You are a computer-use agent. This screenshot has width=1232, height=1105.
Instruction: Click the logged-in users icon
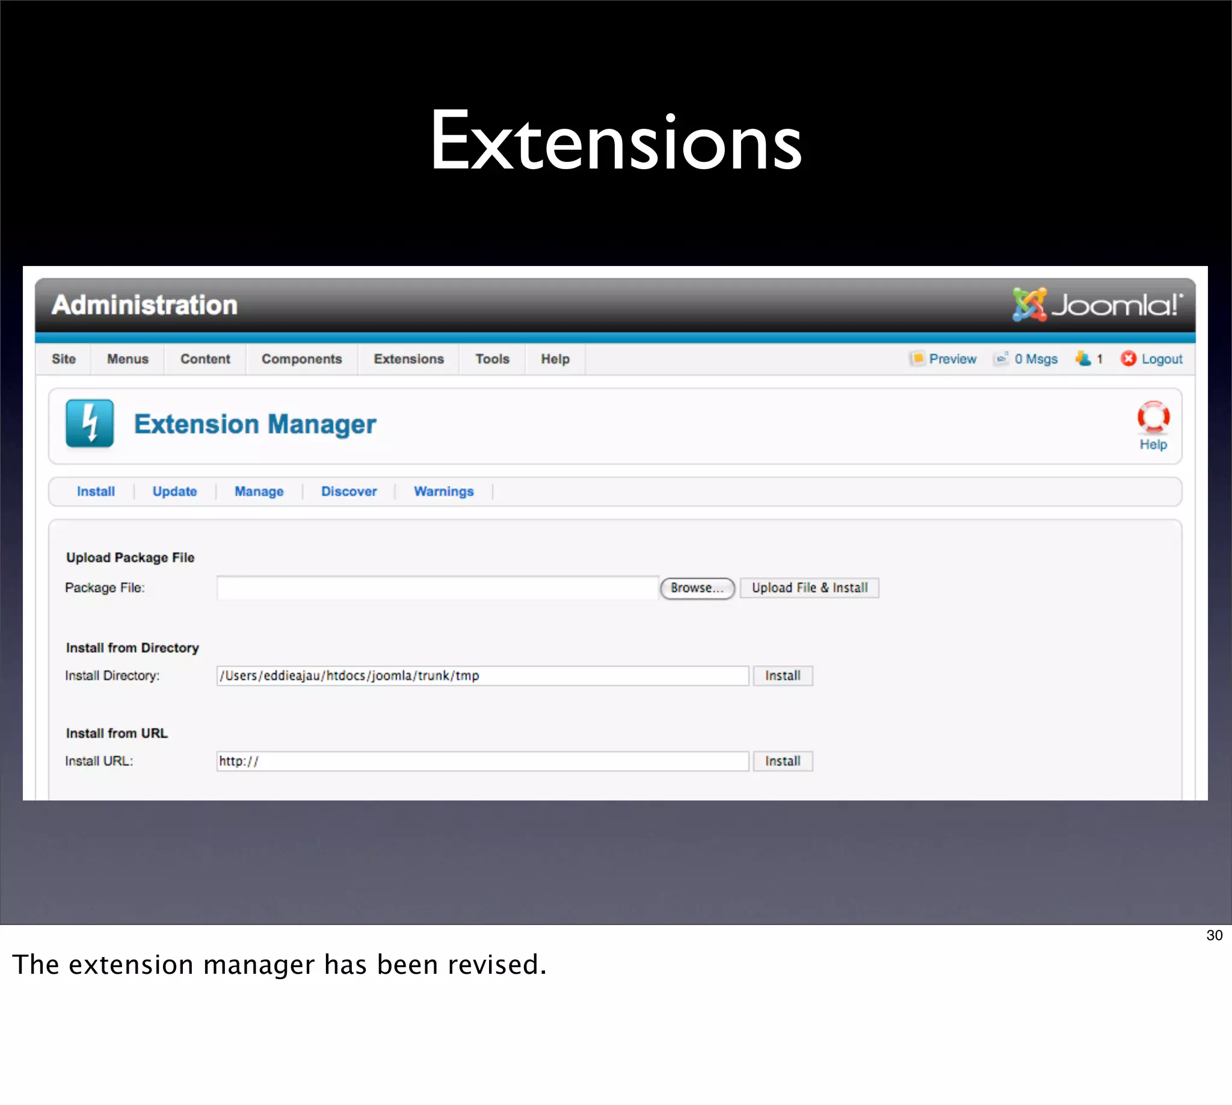[1083, 359]
